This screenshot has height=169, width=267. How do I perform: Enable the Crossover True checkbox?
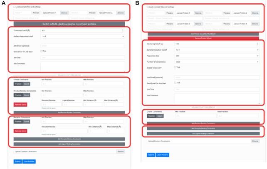[x=176, y=66]
